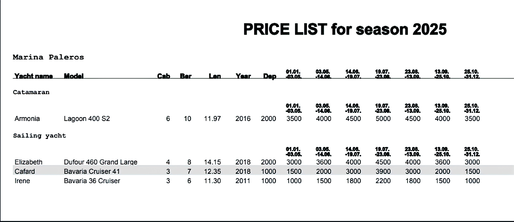Select the Lagoon 400 S2 model cell
Image resolution: width=514 pixels, height=222 pixels.
[87, 119]
